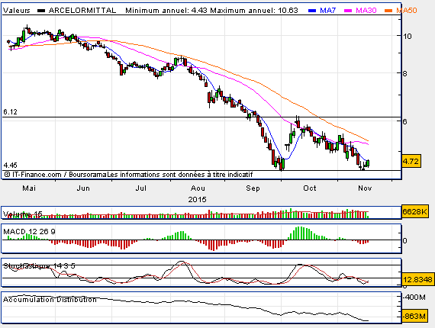This screenshot has height=328, width=435.
Task: Click the Aou month label on axis
Action: click(198, 188)
